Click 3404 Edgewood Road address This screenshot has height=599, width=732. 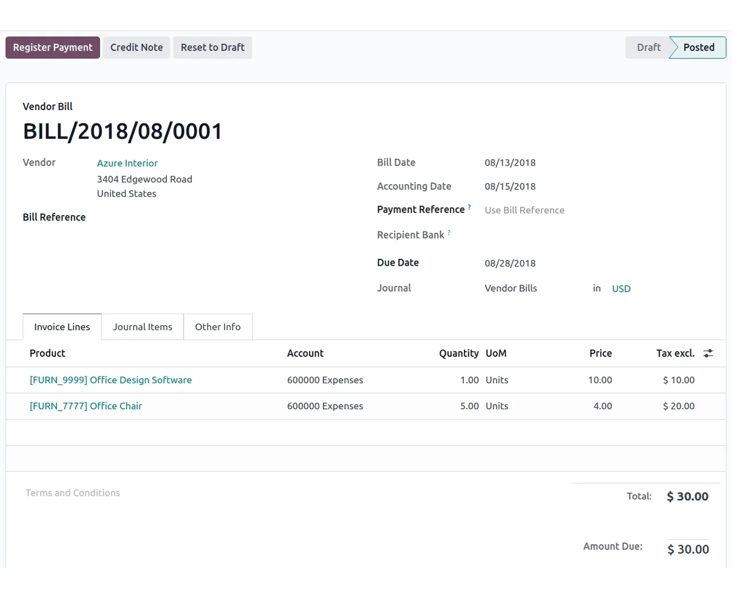144,179
